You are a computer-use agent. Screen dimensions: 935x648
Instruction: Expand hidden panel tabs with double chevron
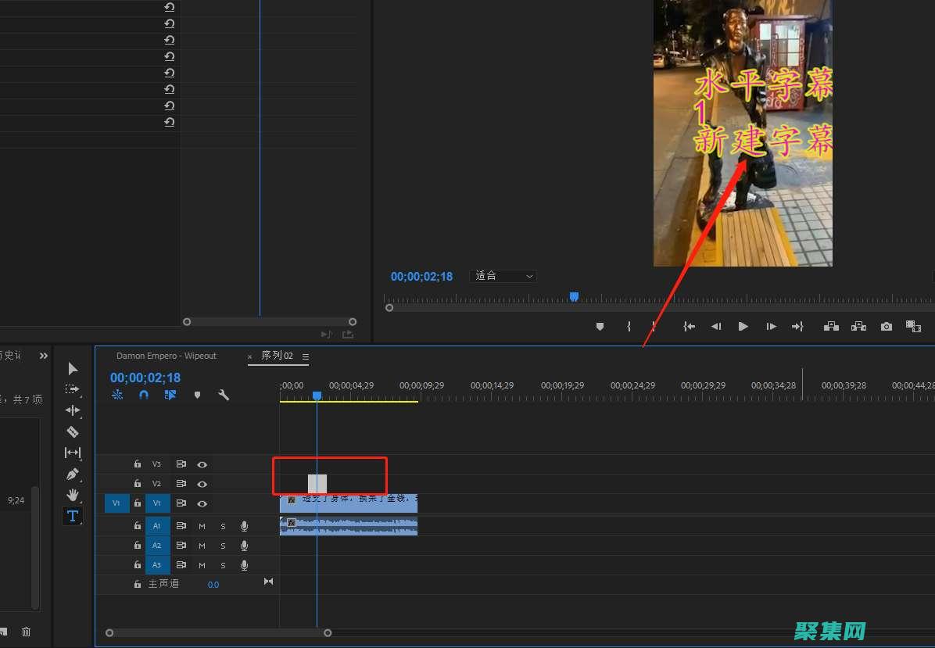coord(44,356)
